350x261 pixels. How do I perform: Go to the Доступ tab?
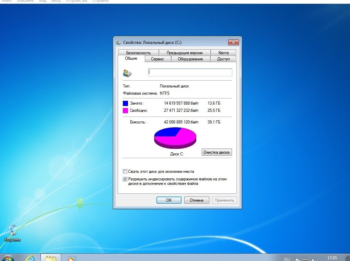(223, 59)
